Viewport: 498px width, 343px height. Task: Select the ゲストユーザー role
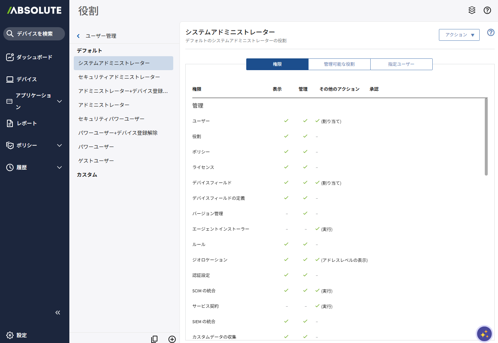click(96, 161)
